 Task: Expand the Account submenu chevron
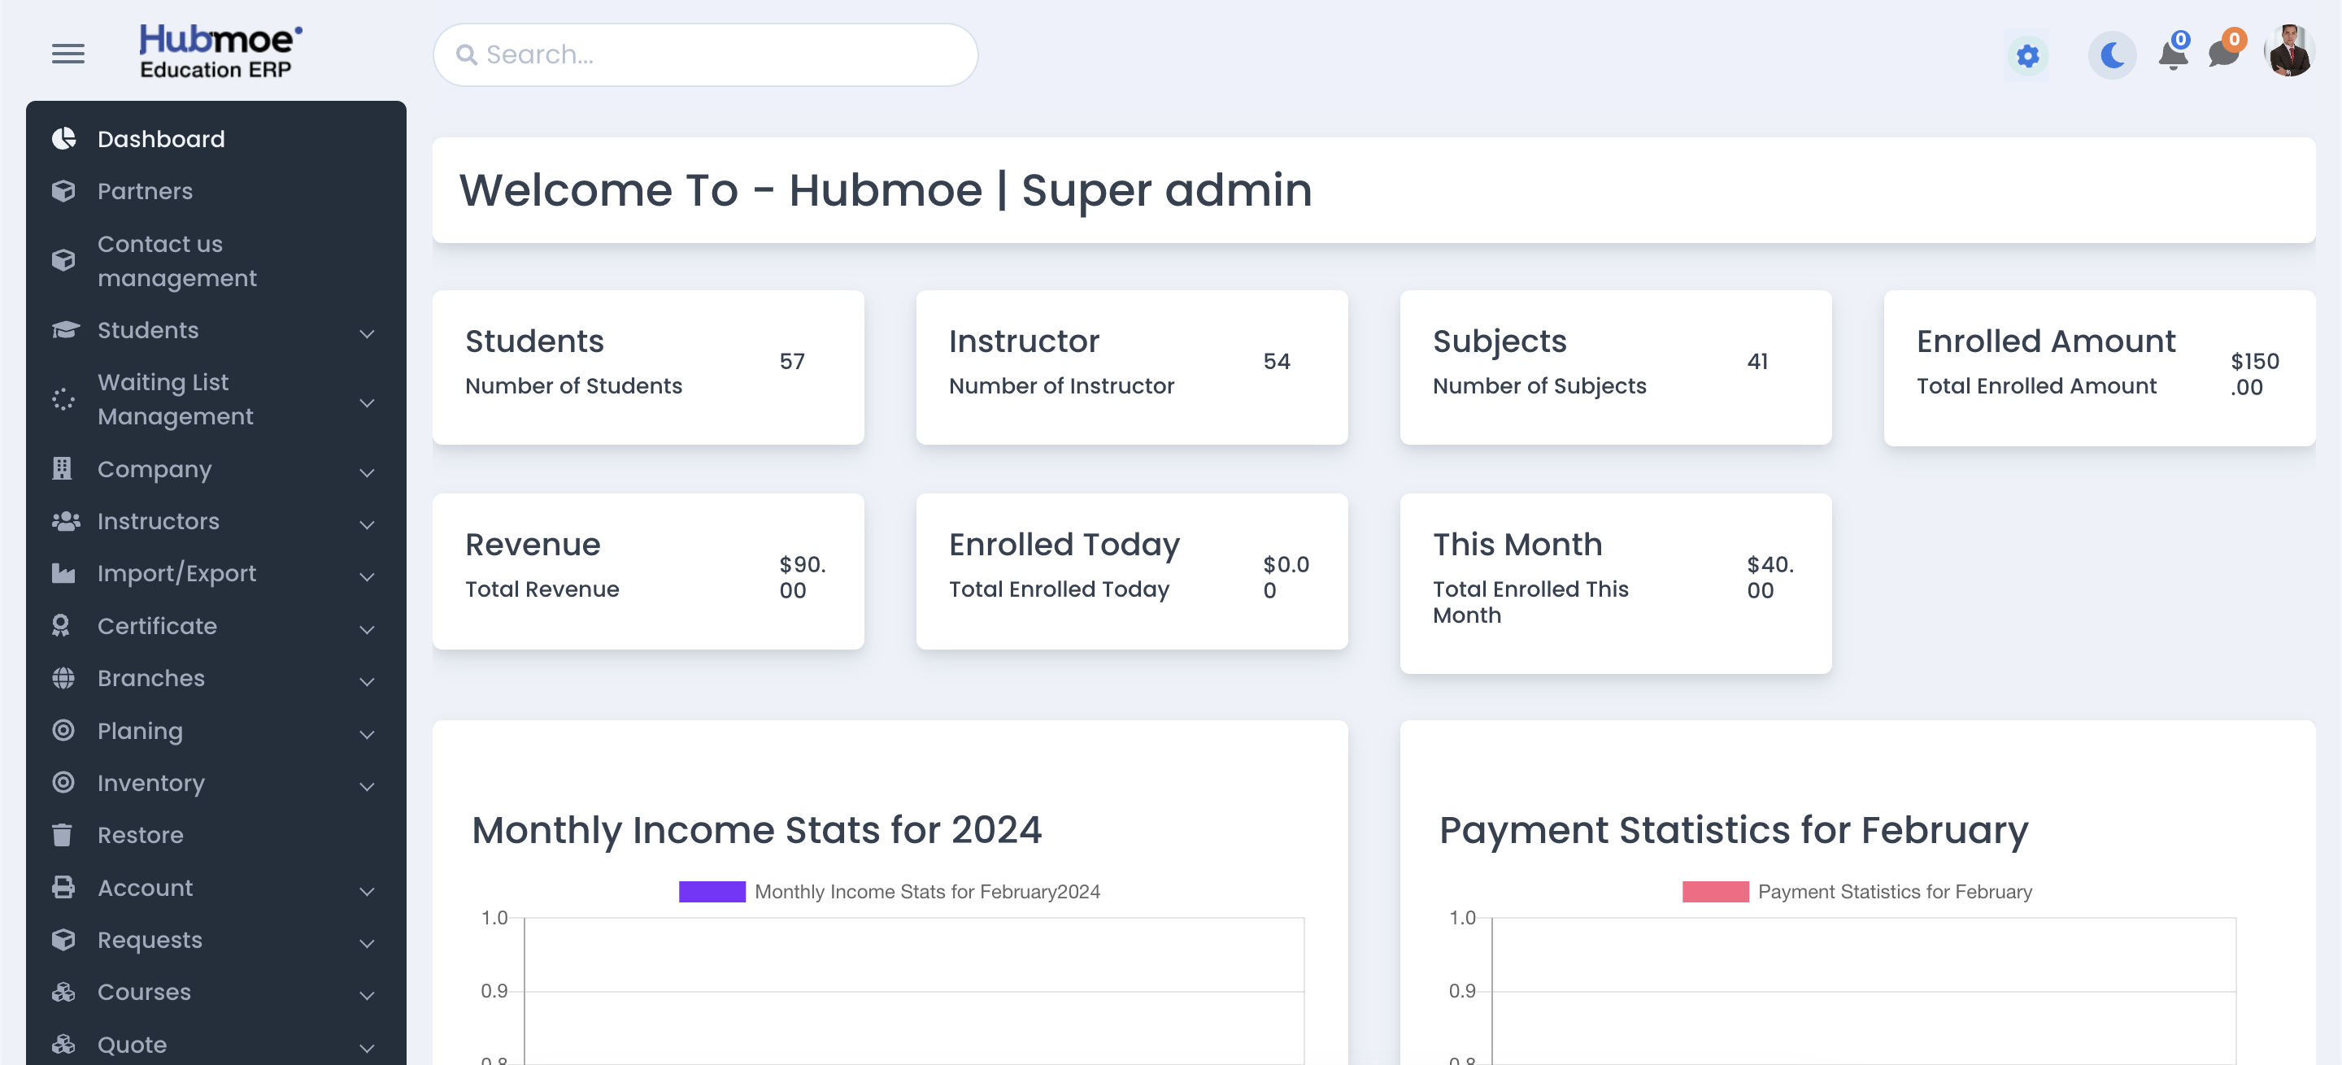click(368, 890)
